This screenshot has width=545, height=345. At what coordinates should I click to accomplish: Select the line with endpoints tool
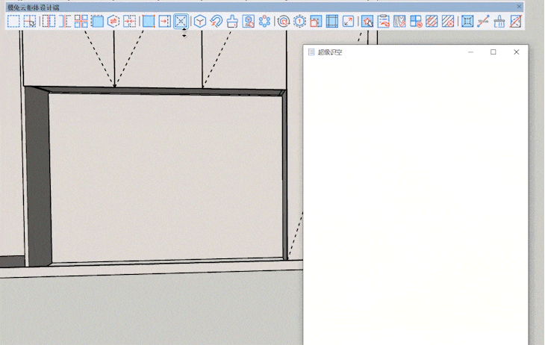click(483, 22)
